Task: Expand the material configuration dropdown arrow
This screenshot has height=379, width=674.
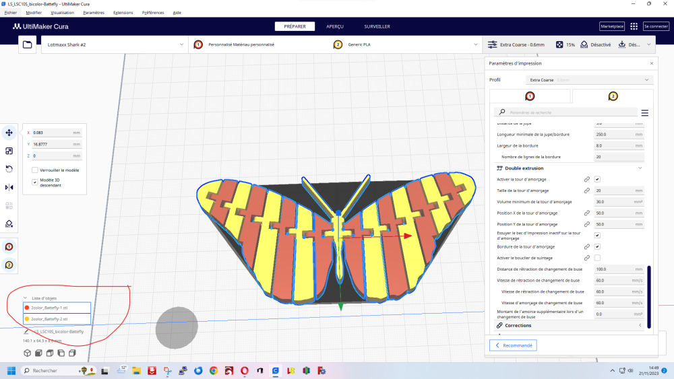Action: click(x=475, y=44)
